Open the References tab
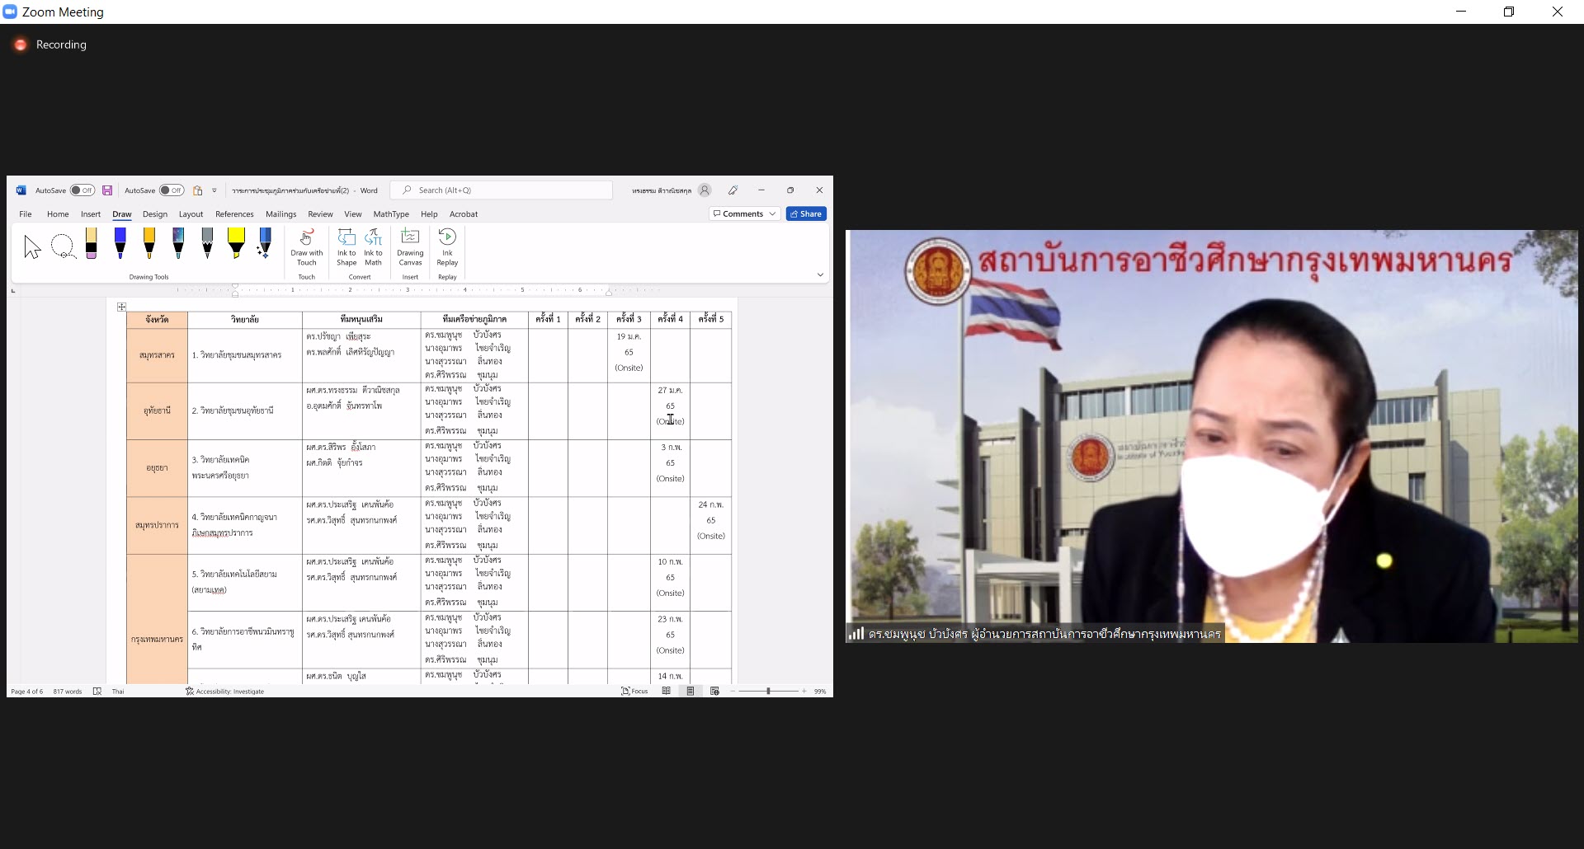 tap(234, 214)
